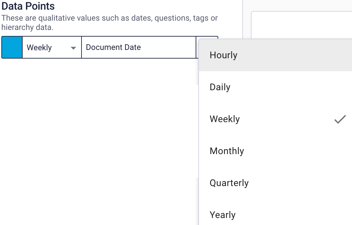Click the Document Date label text

click(112, 47)
